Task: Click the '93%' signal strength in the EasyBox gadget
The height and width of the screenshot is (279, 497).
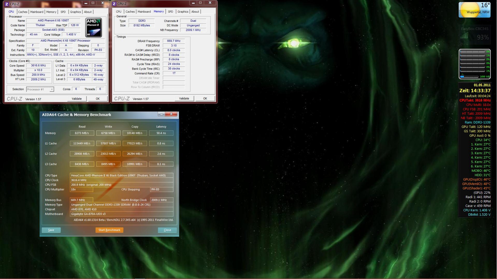Action: (x=483, y=37)
